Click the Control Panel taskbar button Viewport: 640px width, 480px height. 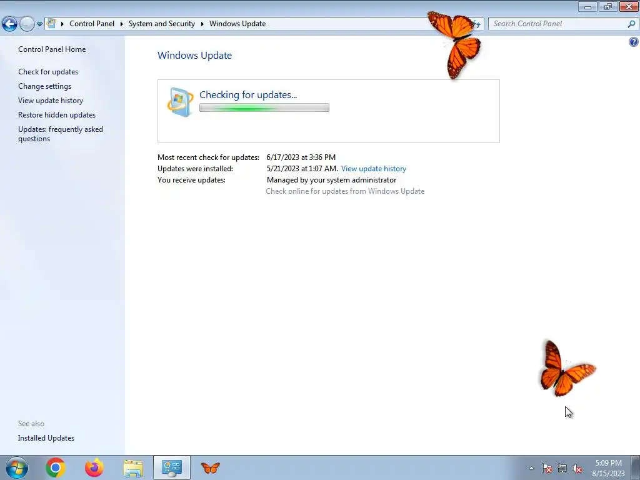[172, 467]
